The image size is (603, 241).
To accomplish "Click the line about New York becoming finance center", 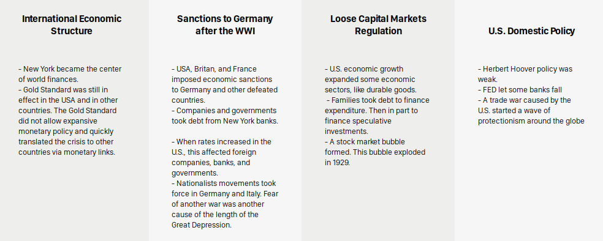I will (70, 74).
